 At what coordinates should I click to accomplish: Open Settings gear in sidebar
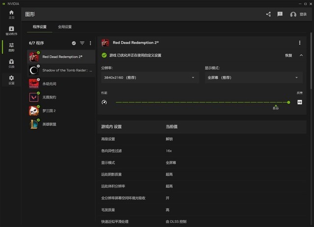[11, 80]
